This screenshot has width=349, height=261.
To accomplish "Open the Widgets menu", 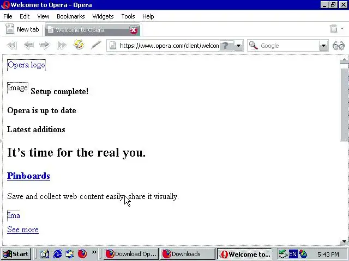I will pyautogui.click(x=103, y=16).
